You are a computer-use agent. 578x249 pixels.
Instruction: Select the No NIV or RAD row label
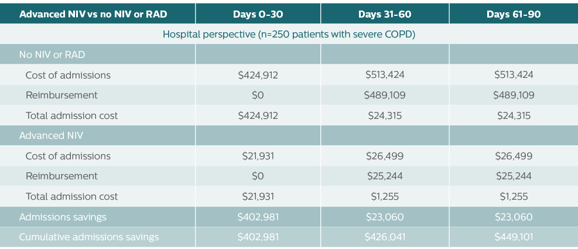[x=52, y=54]
